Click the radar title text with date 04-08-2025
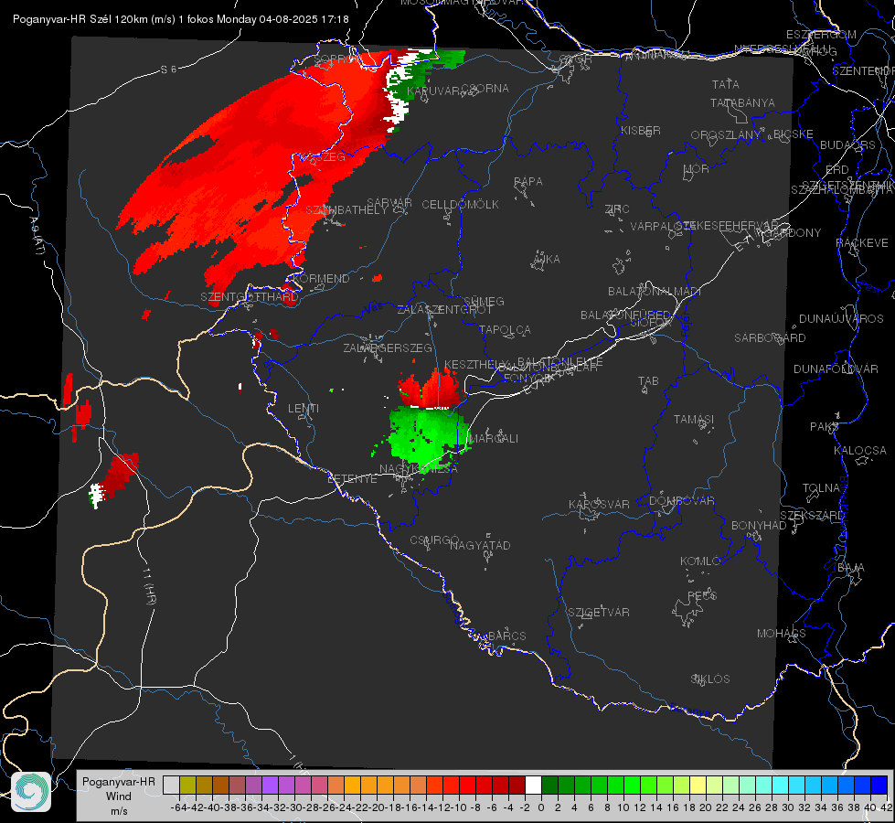Screen dimensions: 895x823 click(180, 19)
